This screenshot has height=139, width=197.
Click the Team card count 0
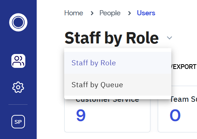175,115
